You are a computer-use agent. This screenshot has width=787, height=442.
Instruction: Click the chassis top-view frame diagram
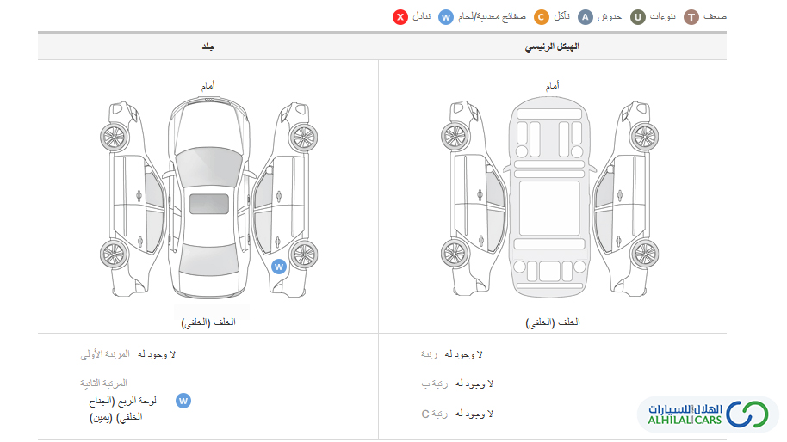[549, 196]
